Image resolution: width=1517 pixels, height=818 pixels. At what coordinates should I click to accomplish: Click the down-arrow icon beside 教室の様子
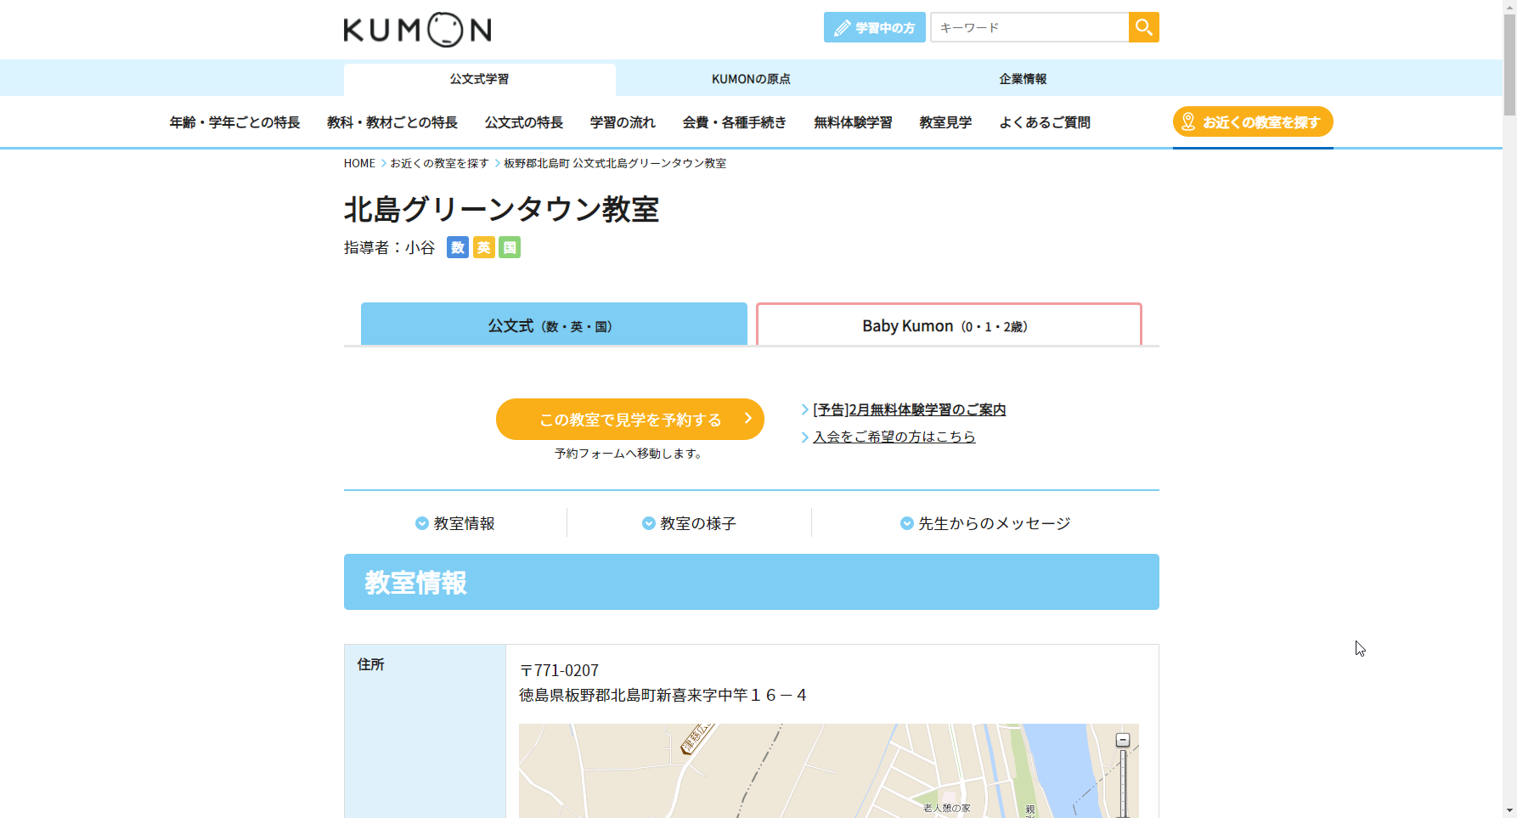click(x=648, y=523)
